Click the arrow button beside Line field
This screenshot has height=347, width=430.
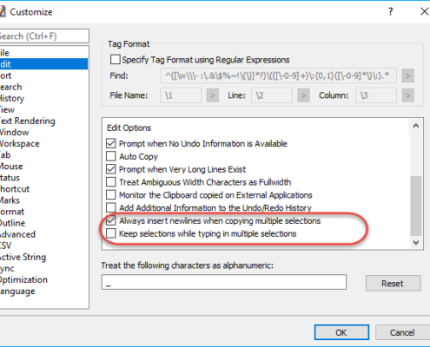[x=303, y=95]
